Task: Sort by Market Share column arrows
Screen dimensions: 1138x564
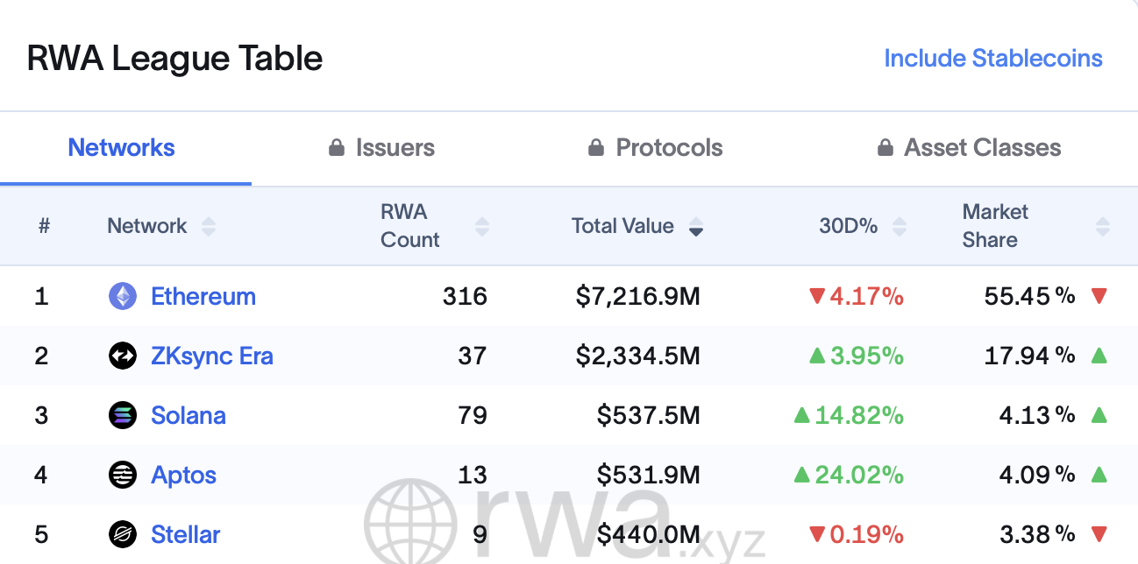Action: click(x=1102, y=227)
